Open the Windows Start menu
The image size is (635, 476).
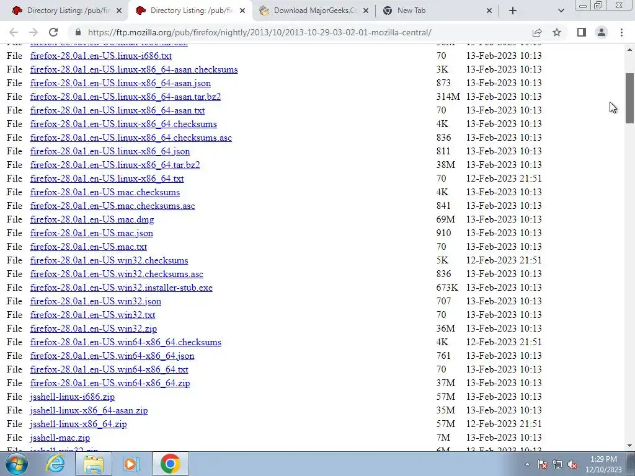click(x=16, y=464)
